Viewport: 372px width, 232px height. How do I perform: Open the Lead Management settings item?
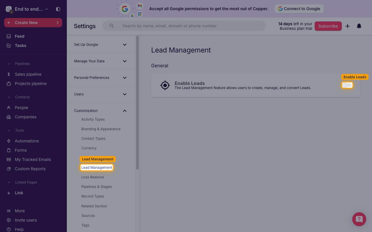[x=97, y=168]
